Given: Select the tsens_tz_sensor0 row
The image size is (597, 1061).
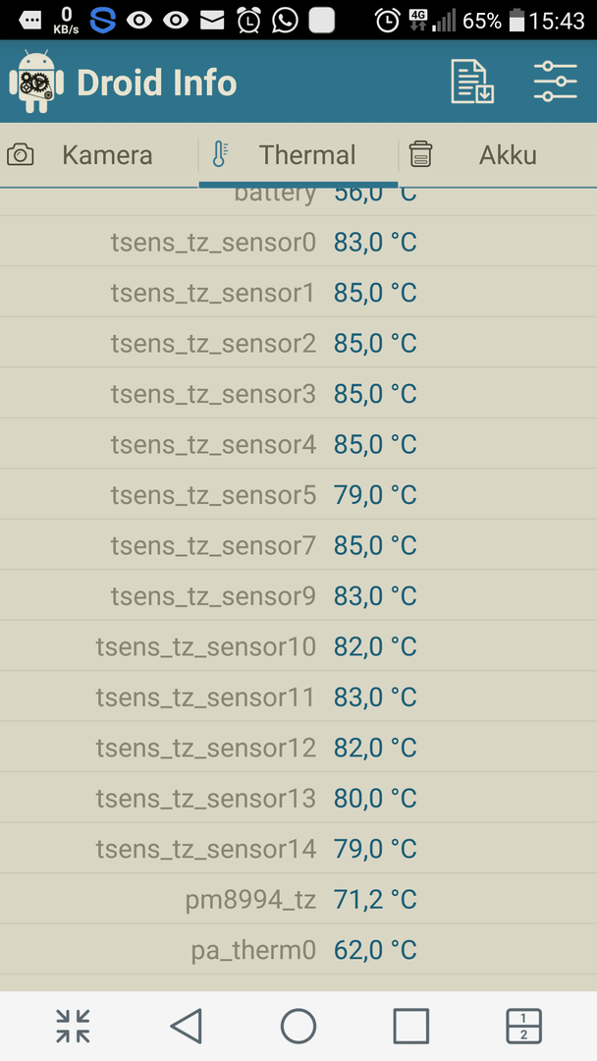Looking at the screenshot, I should (x=298, y=243).
